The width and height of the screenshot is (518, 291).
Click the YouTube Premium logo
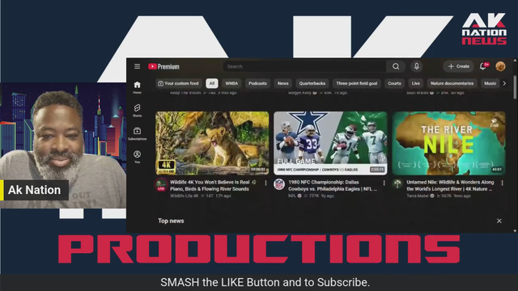(x=163, y=66)
